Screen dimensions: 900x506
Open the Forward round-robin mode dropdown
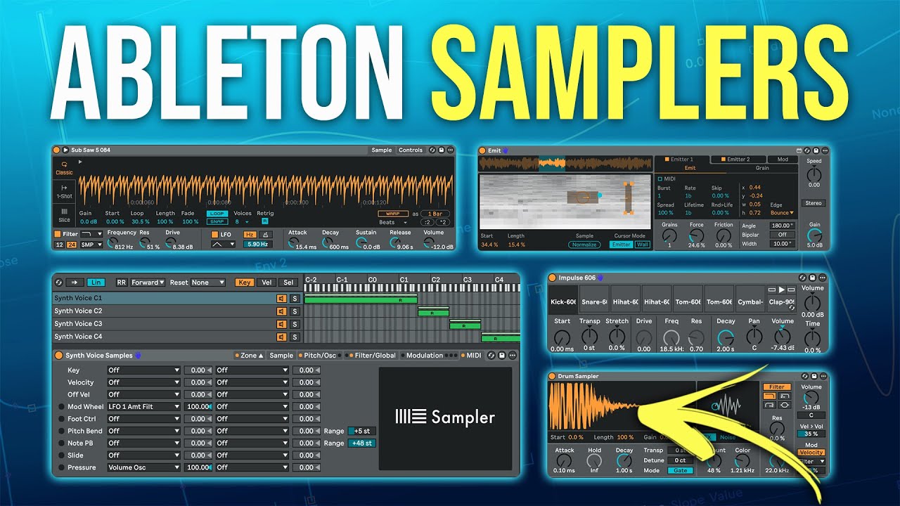[x=148, y=283]
